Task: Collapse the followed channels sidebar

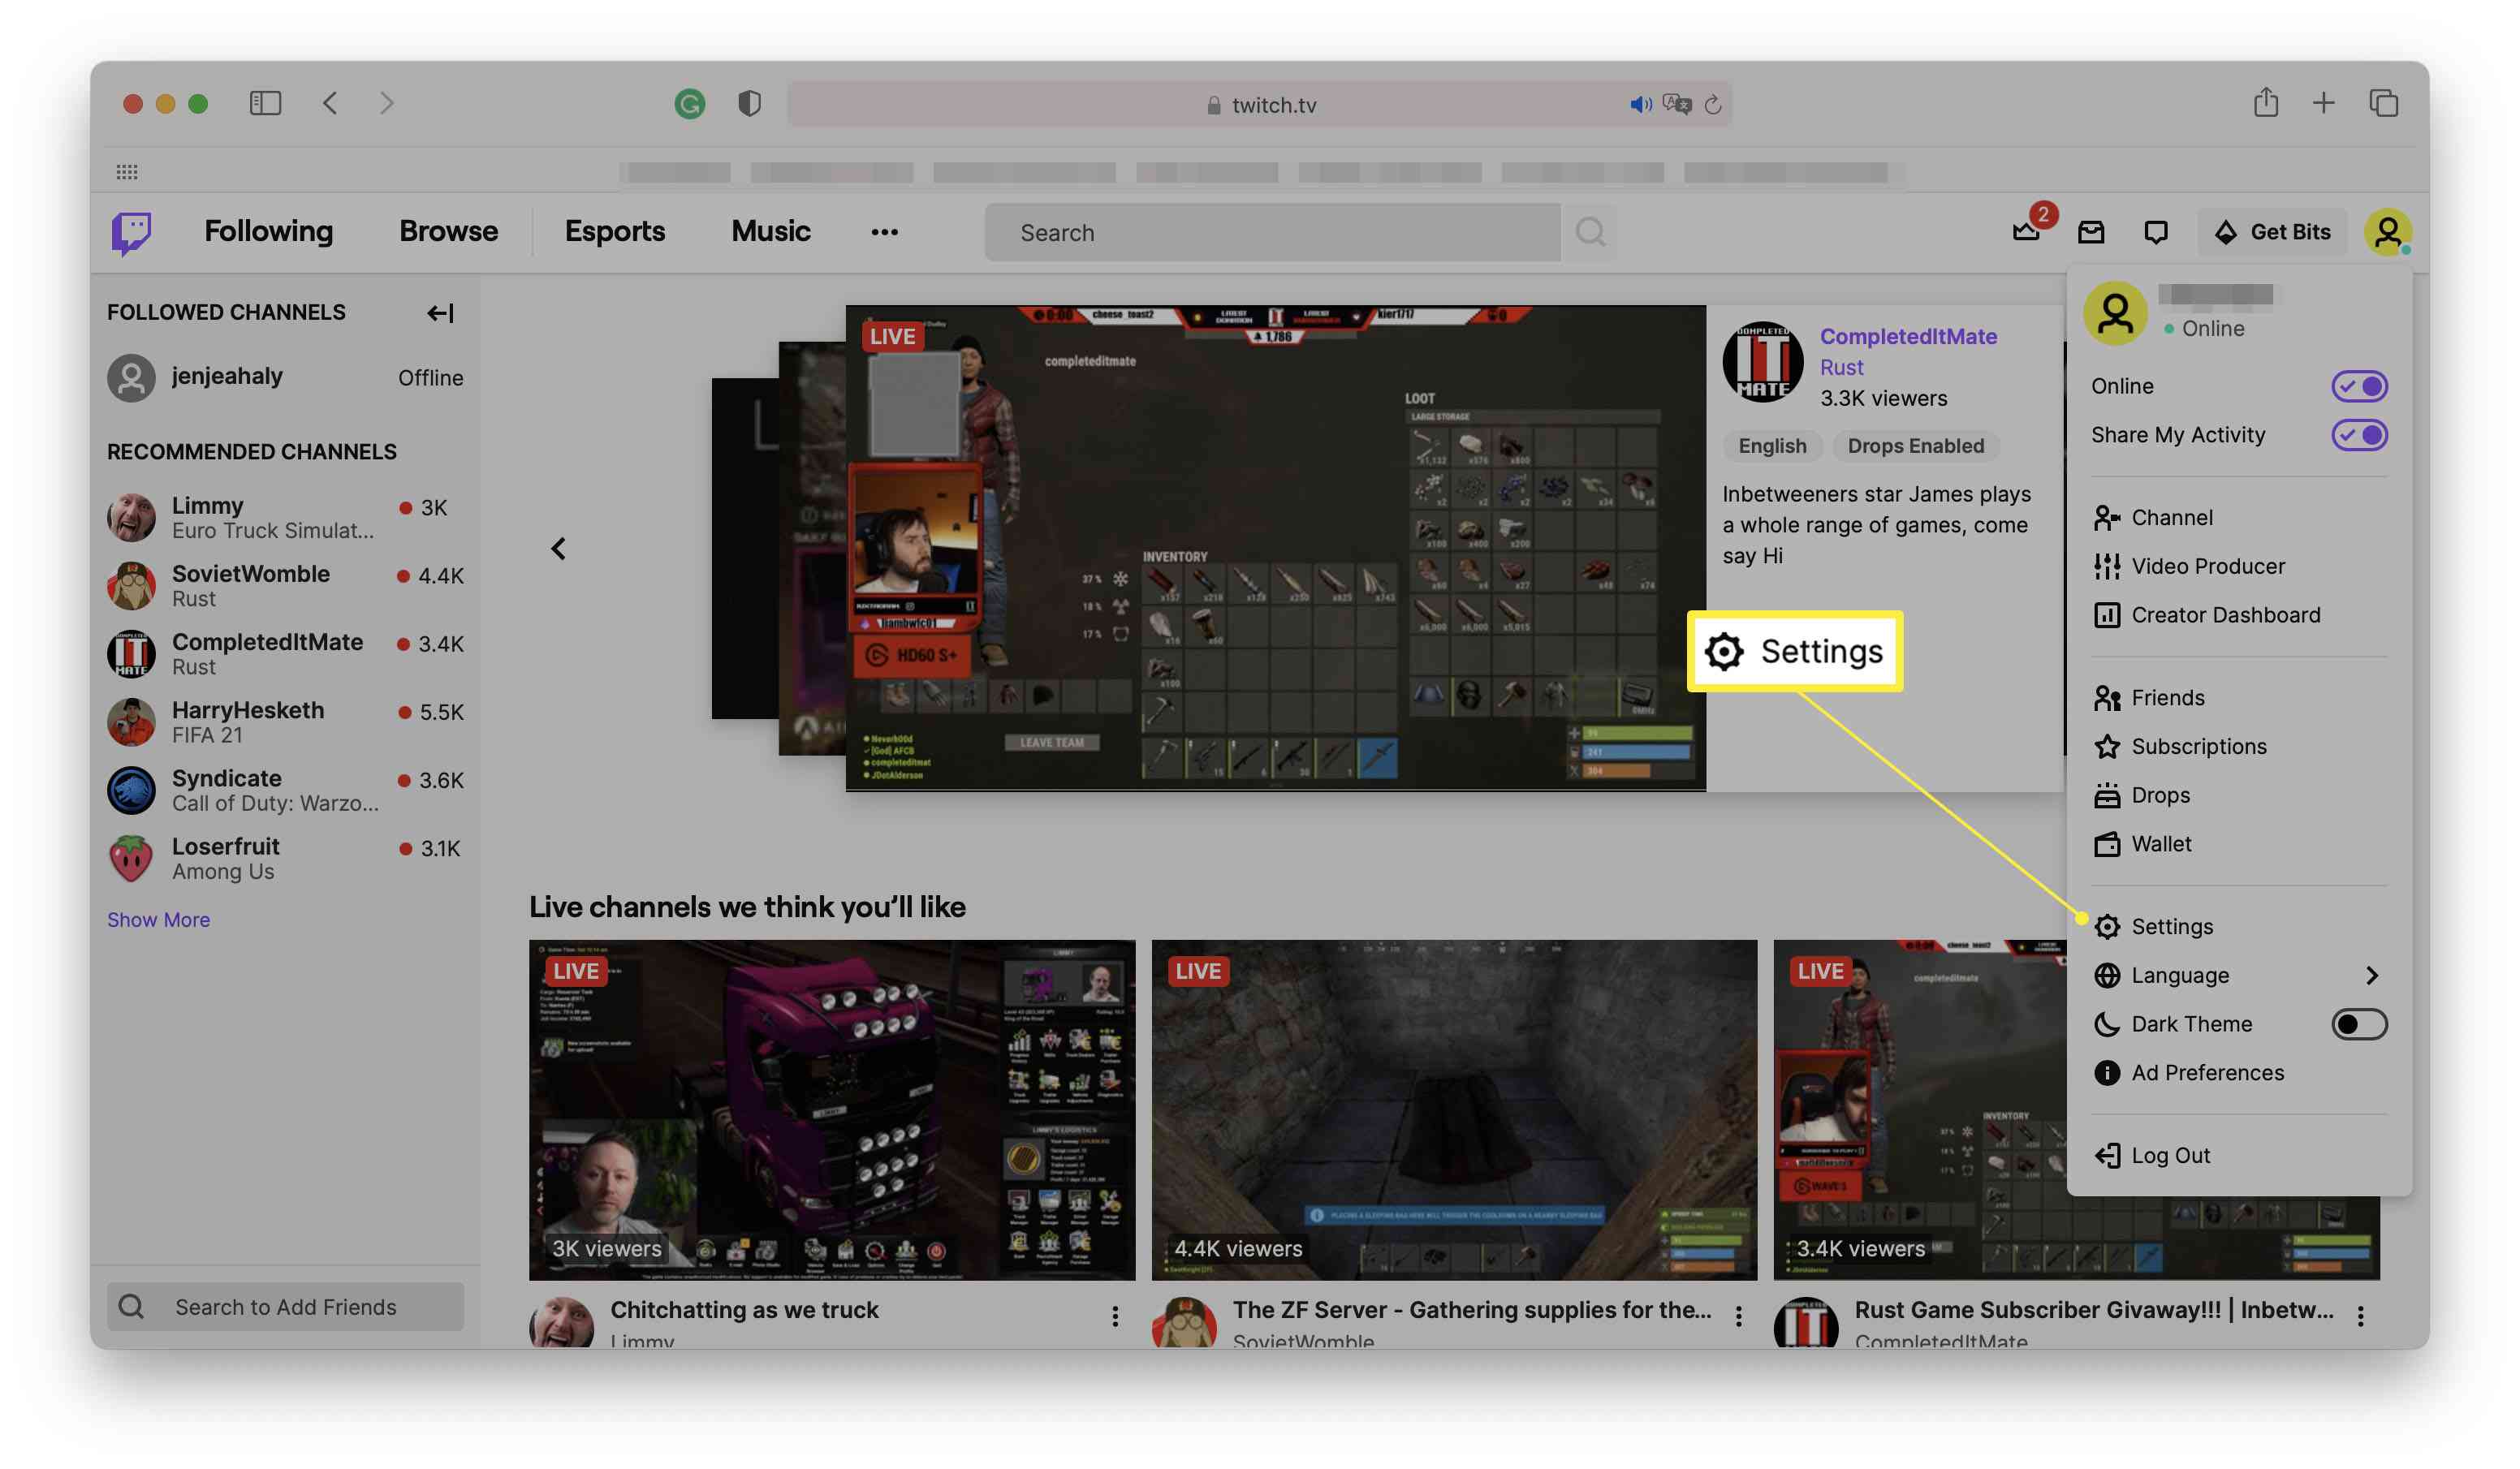Action: coord(440,313)
